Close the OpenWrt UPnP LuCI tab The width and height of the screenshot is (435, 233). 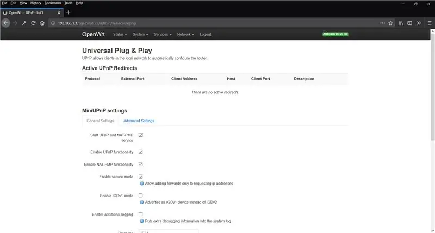point(59,12)
